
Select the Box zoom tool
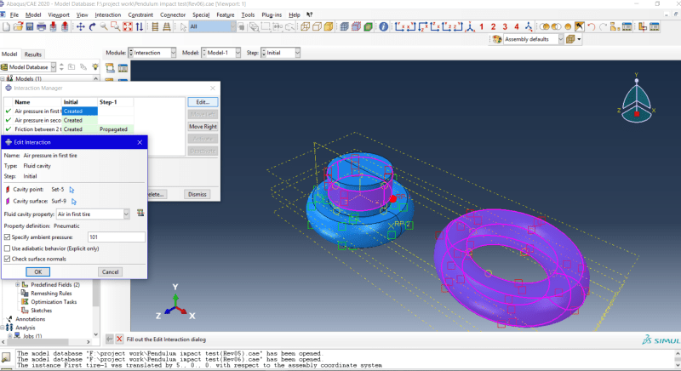click(116, 27)
